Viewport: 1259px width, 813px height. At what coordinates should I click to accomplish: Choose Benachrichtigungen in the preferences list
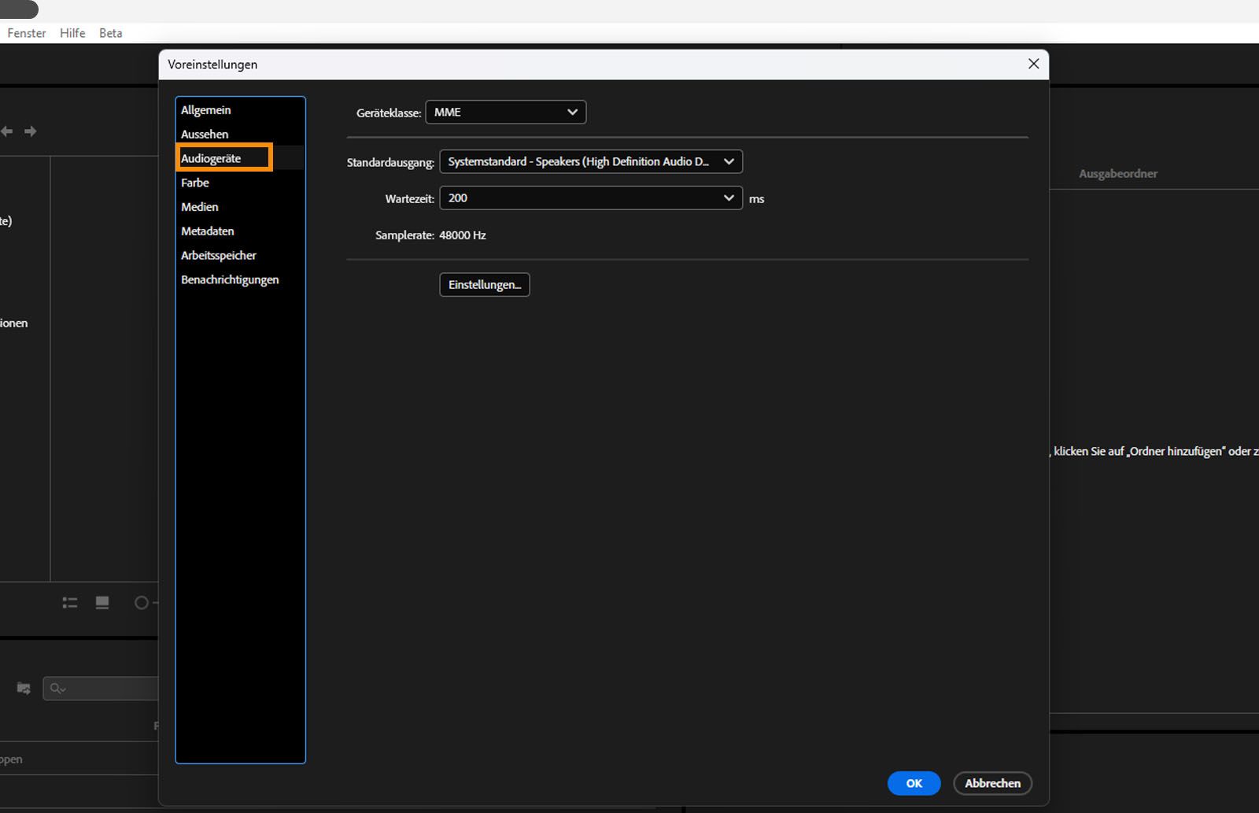coord(240,280)
